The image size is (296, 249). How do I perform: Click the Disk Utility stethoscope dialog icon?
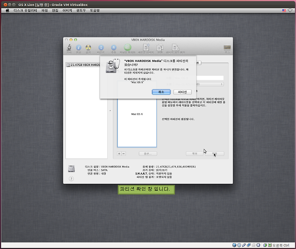(113, 66)
